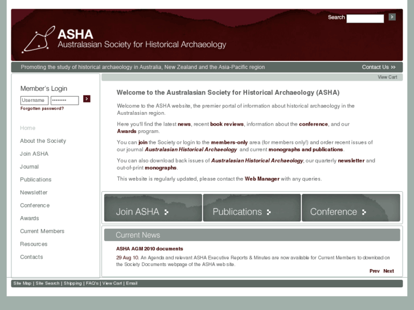
Task: Follow the 'book reviews' link
Action: pos(227,124)
